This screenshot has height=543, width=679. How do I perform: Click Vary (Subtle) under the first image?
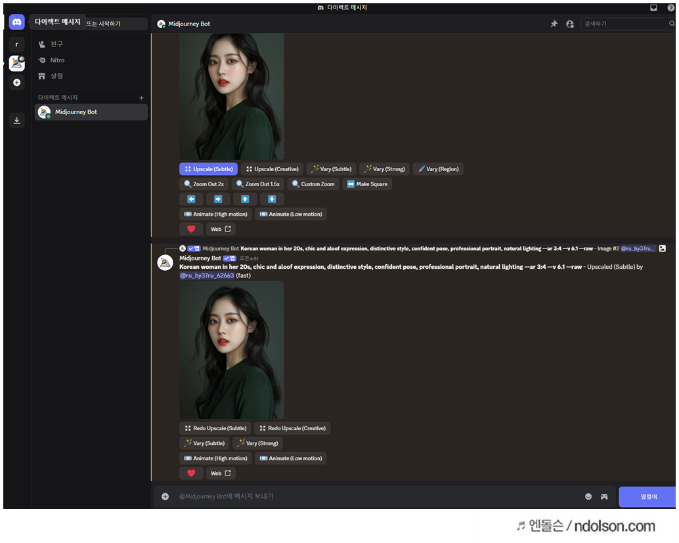coord(331,169)
